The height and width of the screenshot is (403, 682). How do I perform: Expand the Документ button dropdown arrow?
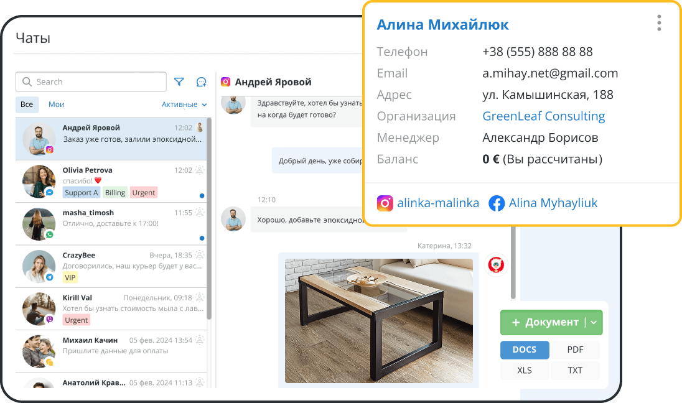594,322
